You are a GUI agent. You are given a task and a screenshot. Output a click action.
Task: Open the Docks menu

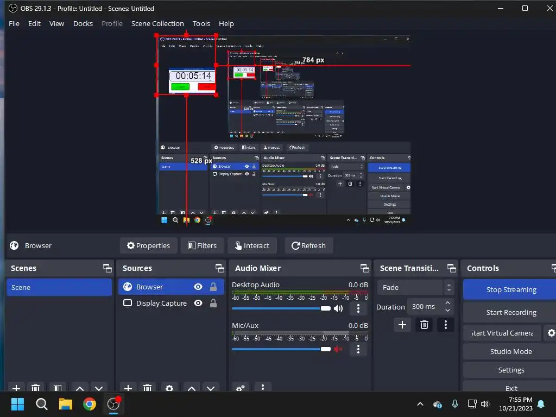83,23
